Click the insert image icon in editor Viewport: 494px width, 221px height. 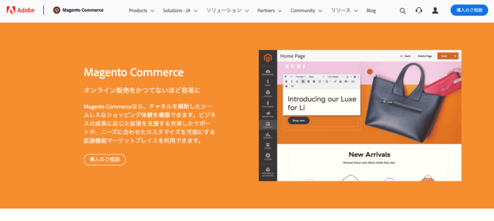(341, 81)
